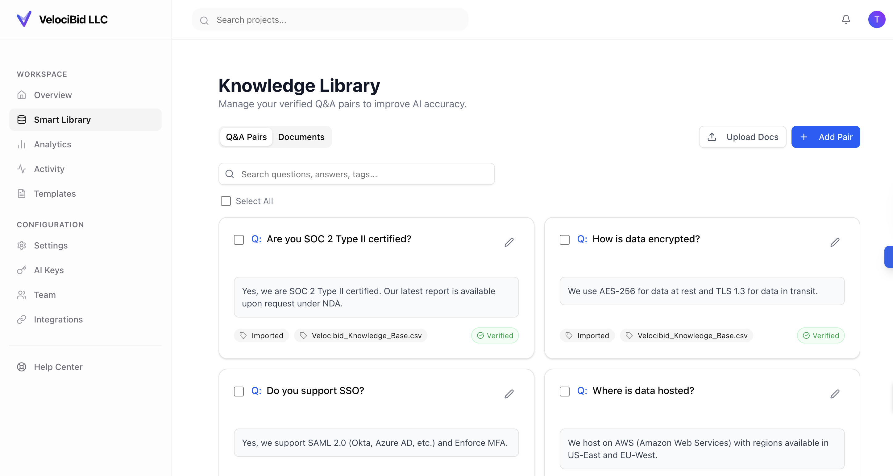
Task: Select the 'How is data encrypted?' checkbox
Action: 565,239
